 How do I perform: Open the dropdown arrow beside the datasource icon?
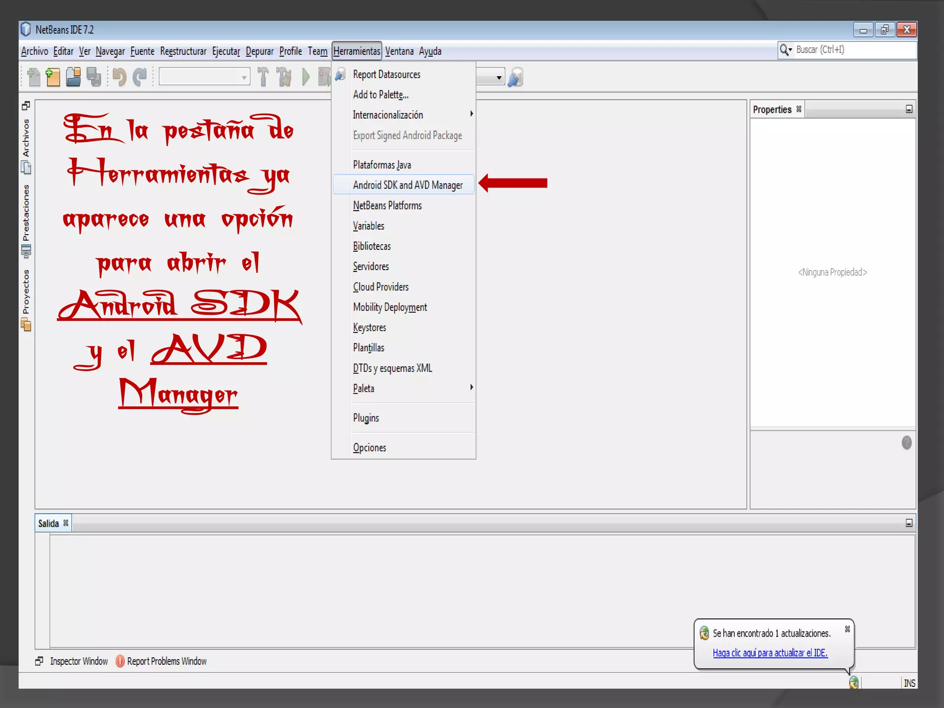point(499,77)
